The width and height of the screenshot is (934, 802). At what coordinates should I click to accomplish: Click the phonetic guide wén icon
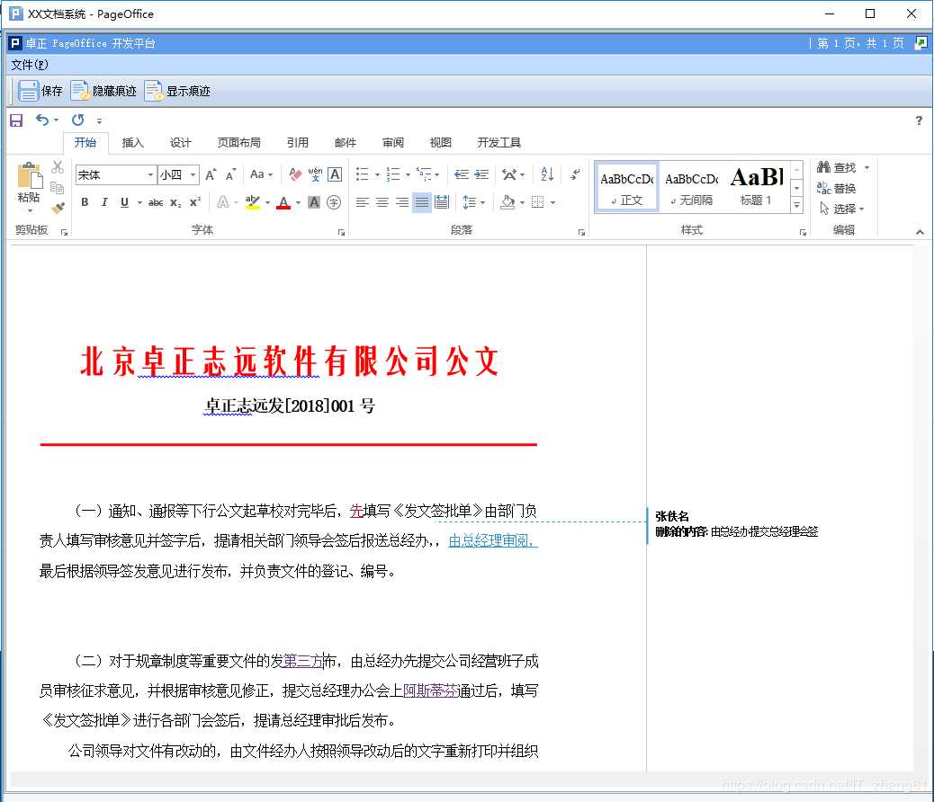coord(315,174)
